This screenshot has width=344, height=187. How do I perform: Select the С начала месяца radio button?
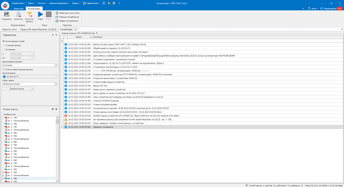(3, 45)
